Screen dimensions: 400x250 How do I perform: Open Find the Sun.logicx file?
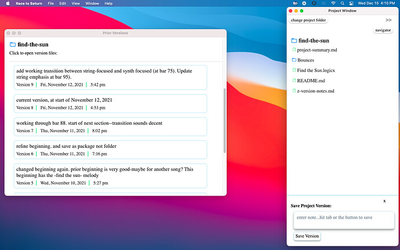(316, 71)
